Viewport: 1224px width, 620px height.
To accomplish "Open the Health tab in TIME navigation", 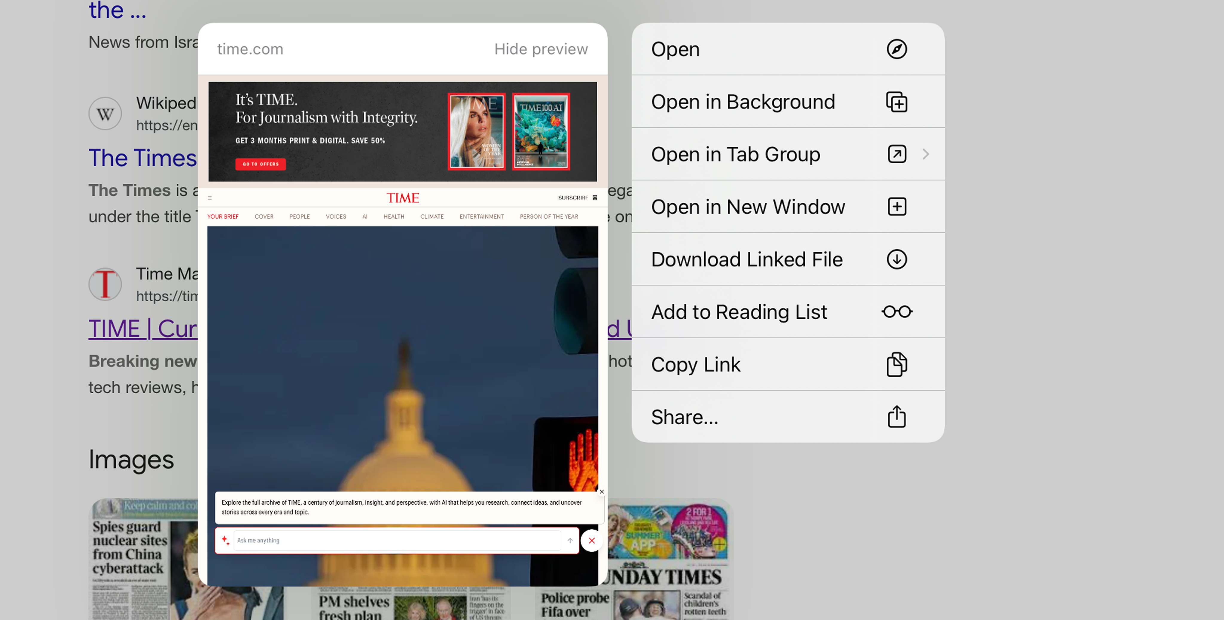I will pyautogui.click(x=394, y=217).
